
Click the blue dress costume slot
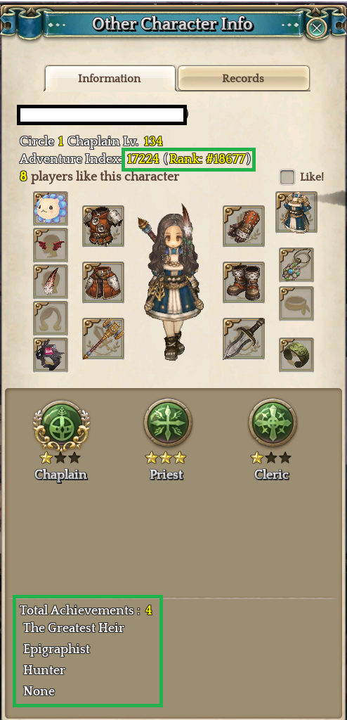click(x=296, y=212)
